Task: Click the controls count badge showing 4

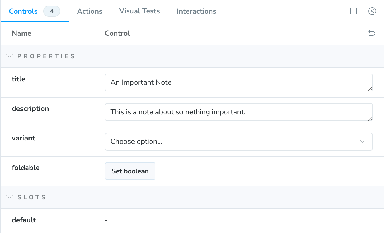Action: 52,11
